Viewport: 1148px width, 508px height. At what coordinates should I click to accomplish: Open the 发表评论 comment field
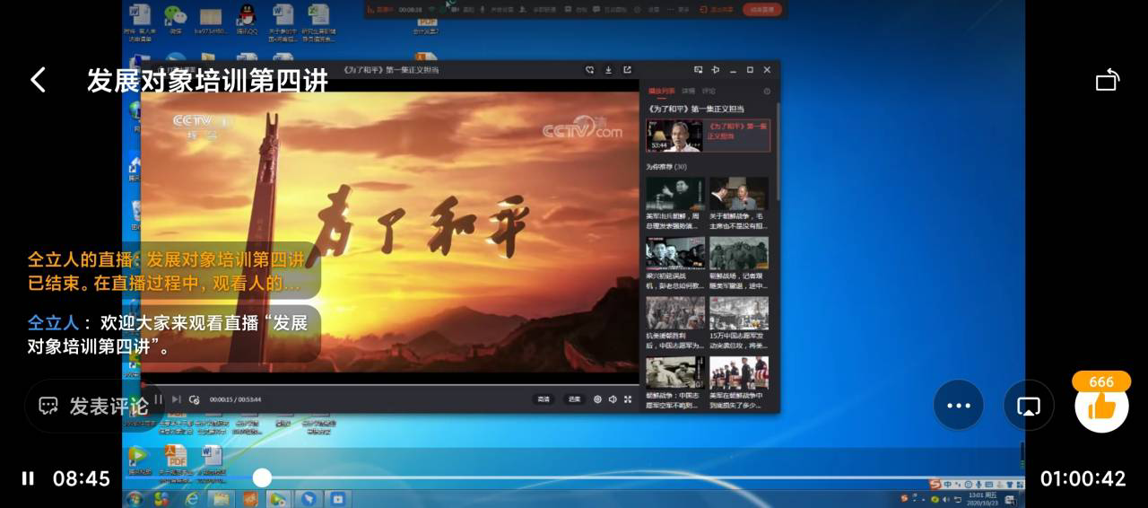click(x=94, y=406)
